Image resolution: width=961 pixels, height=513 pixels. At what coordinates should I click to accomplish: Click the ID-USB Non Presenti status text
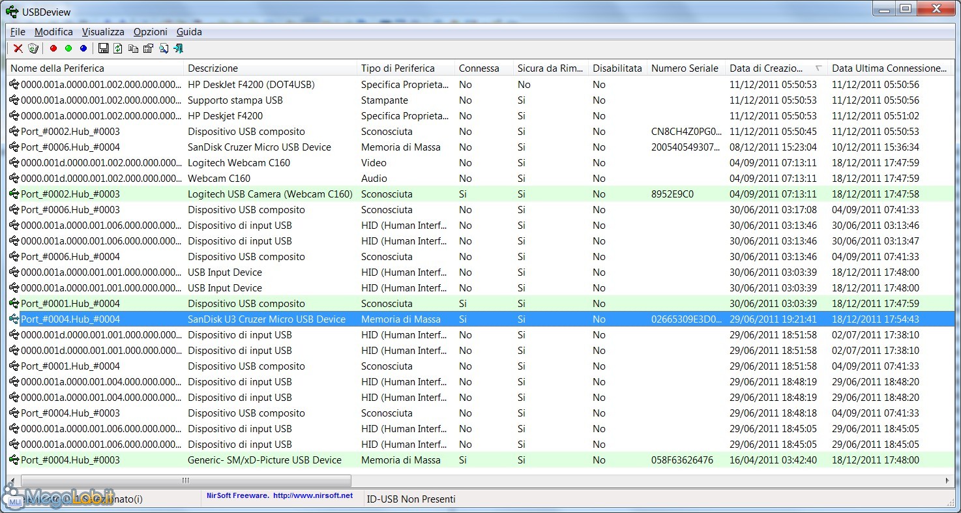(411, 499)
